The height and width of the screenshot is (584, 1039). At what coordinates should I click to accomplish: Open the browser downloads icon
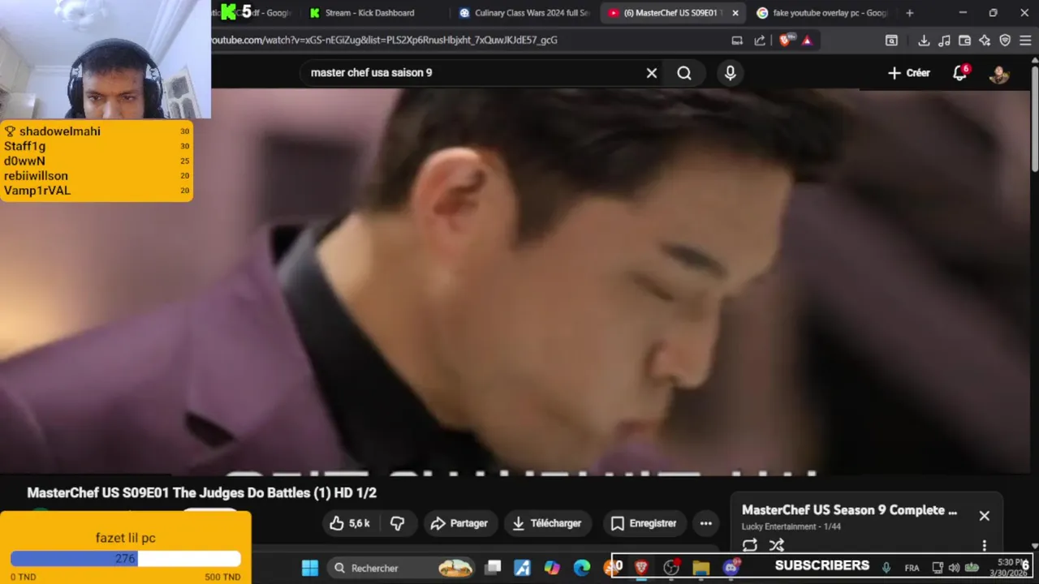pyautogui.click(x=924, y=40)
